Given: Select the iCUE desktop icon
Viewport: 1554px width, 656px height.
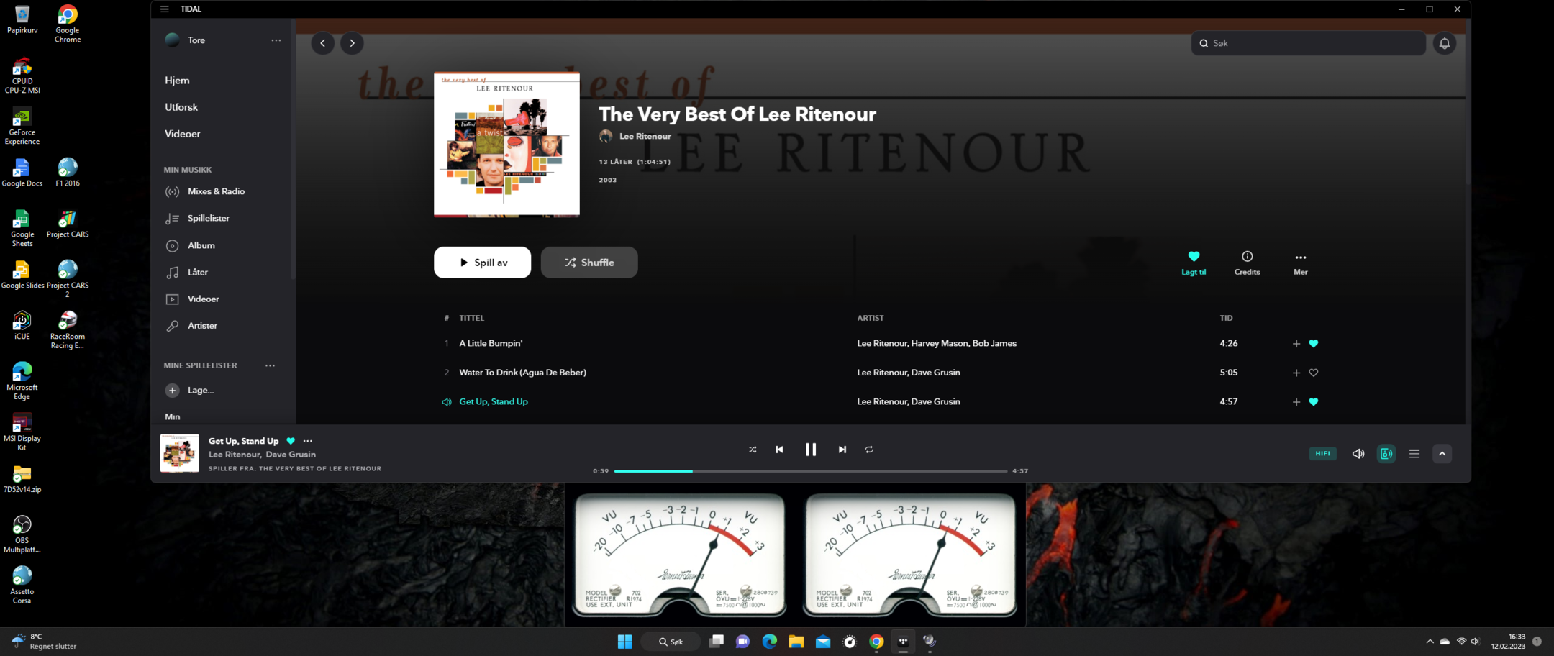Looking at the screenshot, I should click(x=22, y=325).
